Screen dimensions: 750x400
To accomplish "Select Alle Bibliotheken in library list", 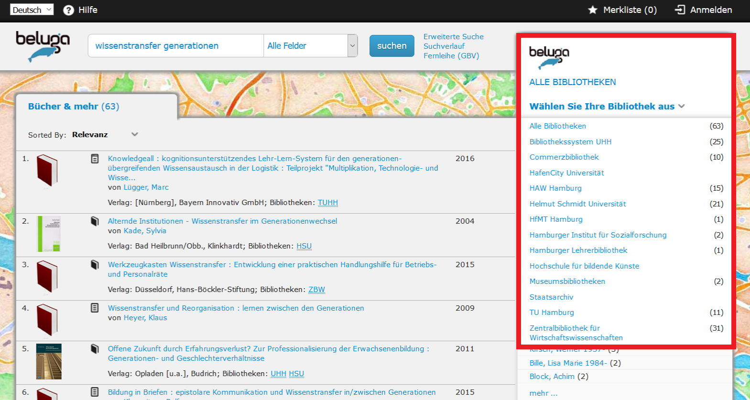I will pyautogui.click(x=558, y=126).
